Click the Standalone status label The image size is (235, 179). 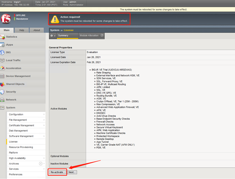tap(22, 19)
